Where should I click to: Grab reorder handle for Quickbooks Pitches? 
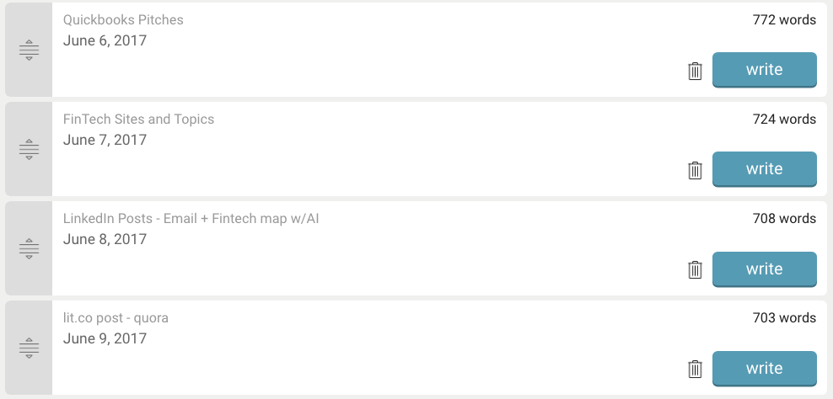[x=29, y=50]
